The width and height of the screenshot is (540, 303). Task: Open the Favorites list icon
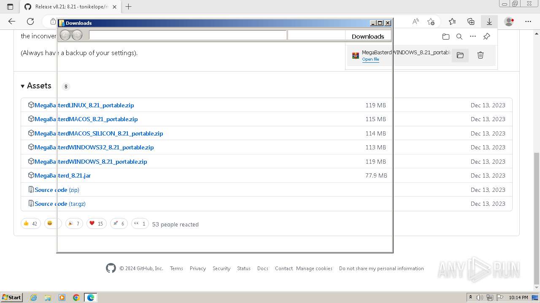pyautogui.click(x=452, y=21)
